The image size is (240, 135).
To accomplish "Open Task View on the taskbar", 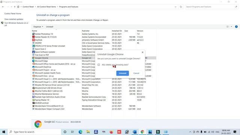I will (x=72, y=132).
